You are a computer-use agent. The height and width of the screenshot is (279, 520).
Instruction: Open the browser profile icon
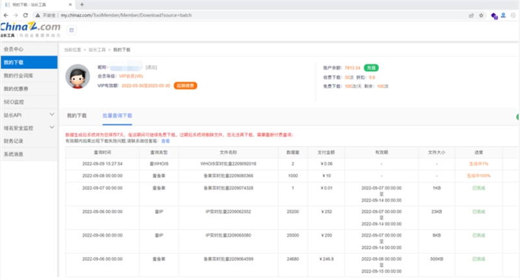(x=503, y=15)
